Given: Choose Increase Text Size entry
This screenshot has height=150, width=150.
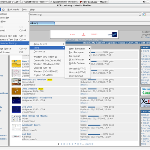Looking at the screenshot, I should point(15,36).
